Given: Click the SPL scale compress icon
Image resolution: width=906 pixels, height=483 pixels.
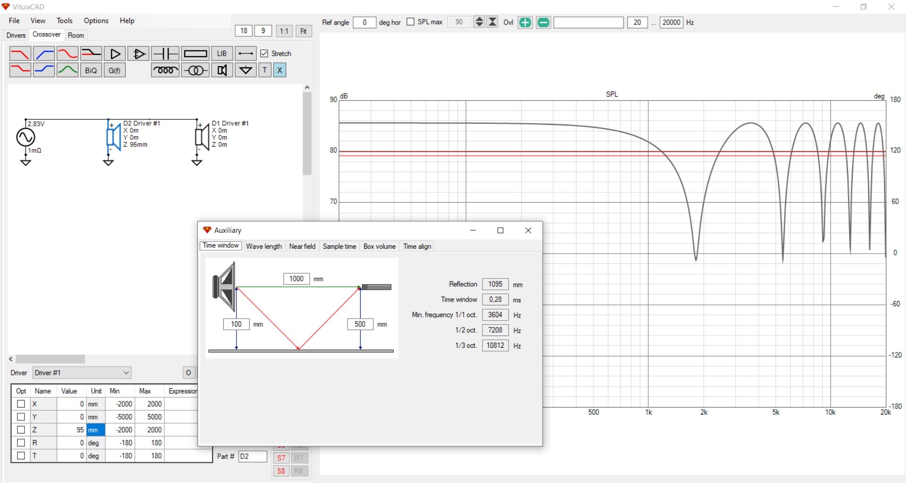Looking at the screenshot, I should [x=492, y=22].
